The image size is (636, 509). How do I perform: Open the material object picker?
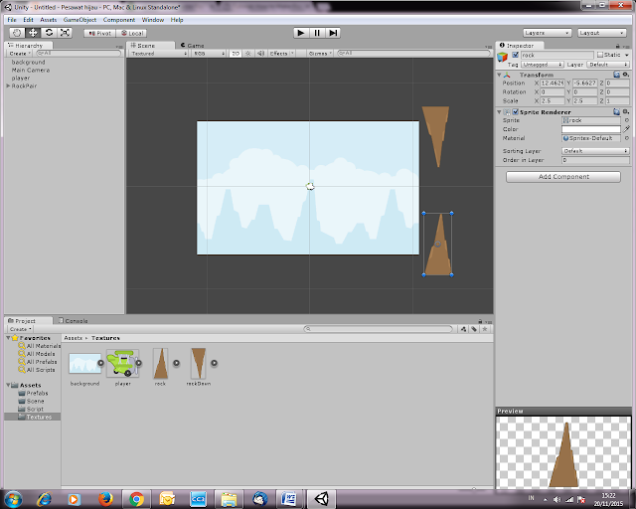click(x=626, y=138)
